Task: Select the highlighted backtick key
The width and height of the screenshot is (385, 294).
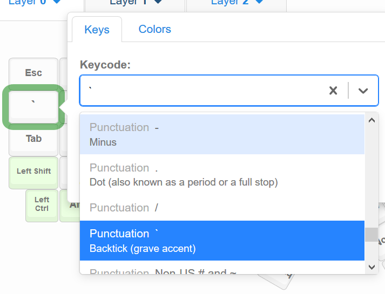Action: point(33,107)
